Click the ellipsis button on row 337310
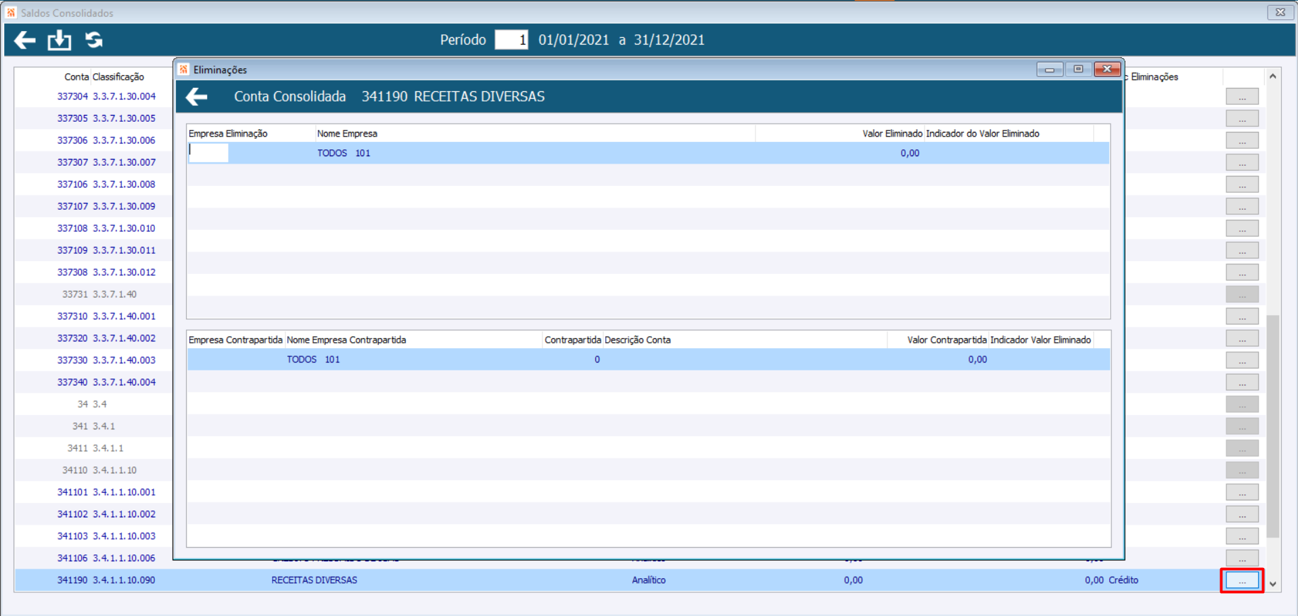Image resolution: width=1298 pixels, height=616 pixels. (x=1242, y=316)
